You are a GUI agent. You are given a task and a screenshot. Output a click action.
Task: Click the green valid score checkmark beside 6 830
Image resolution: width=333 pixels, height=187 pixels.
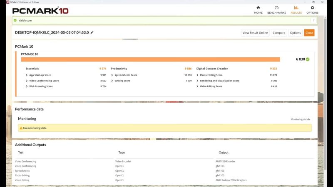[308, 59]
